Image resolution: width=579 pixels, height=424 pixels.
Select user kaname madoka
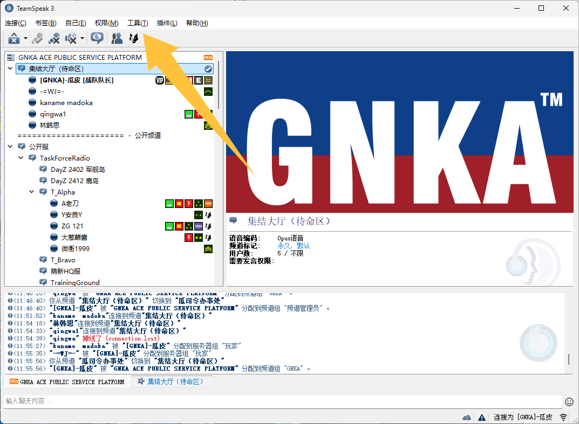pyautogui.click(x=66, y=102)
